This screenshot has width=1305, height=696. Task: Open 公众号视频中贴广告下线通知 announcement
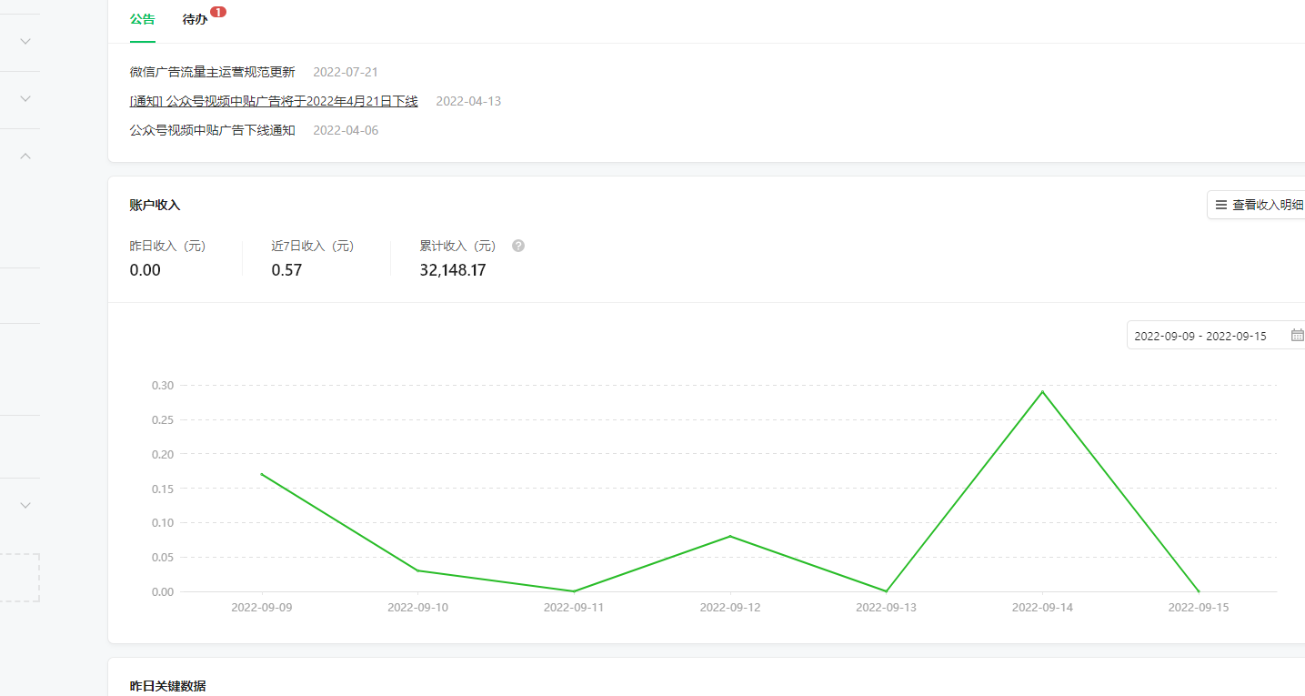click(x=212, y=130)
